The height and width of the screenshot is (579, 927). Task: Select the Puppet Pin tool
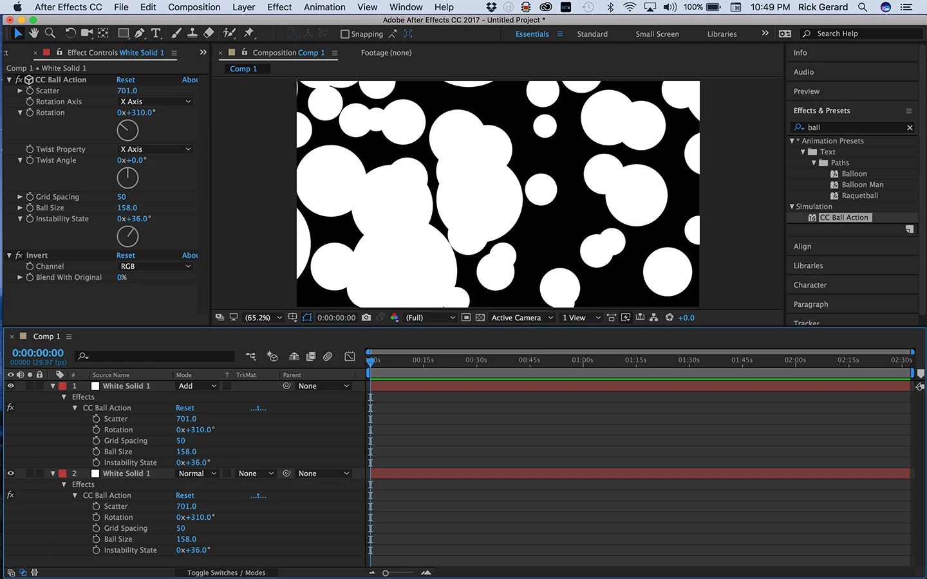(x=249, y=33)
